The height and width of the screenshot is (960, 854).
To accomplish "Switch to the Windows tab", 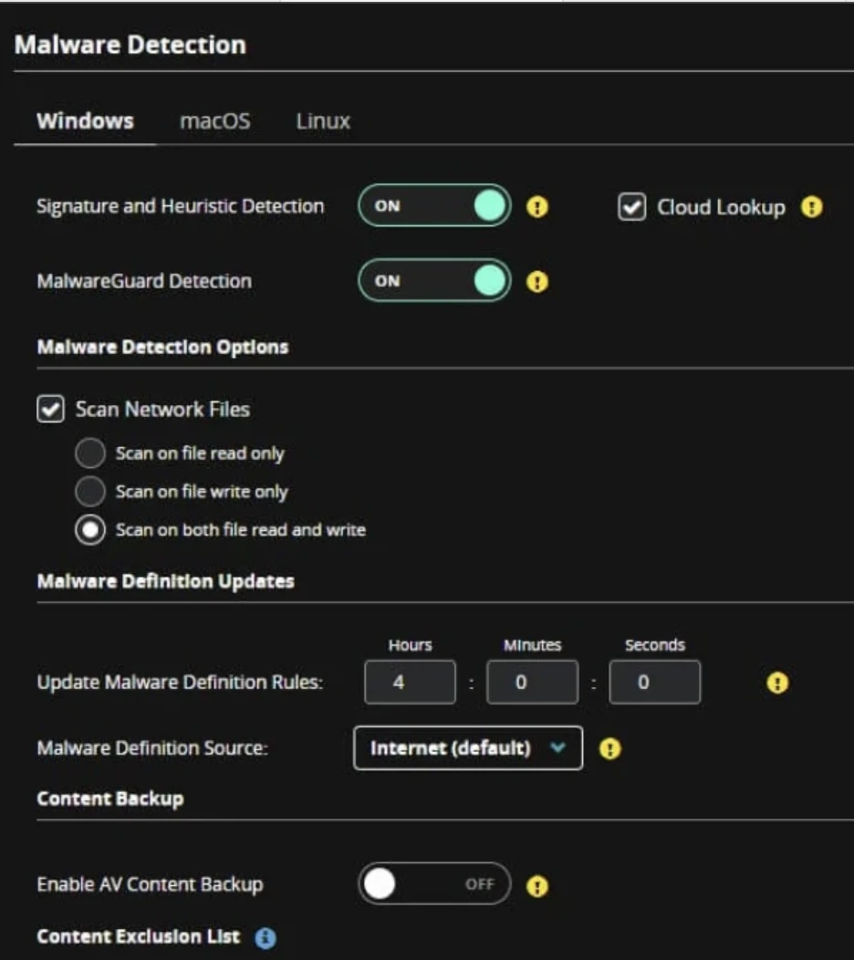I will click(x=85, y=120).
